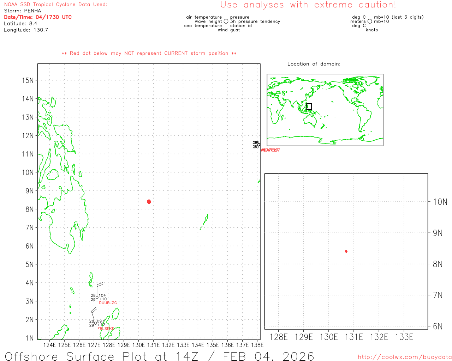Click the units legend circle near mb*10
452x361 pixels.
click(370, 22)
